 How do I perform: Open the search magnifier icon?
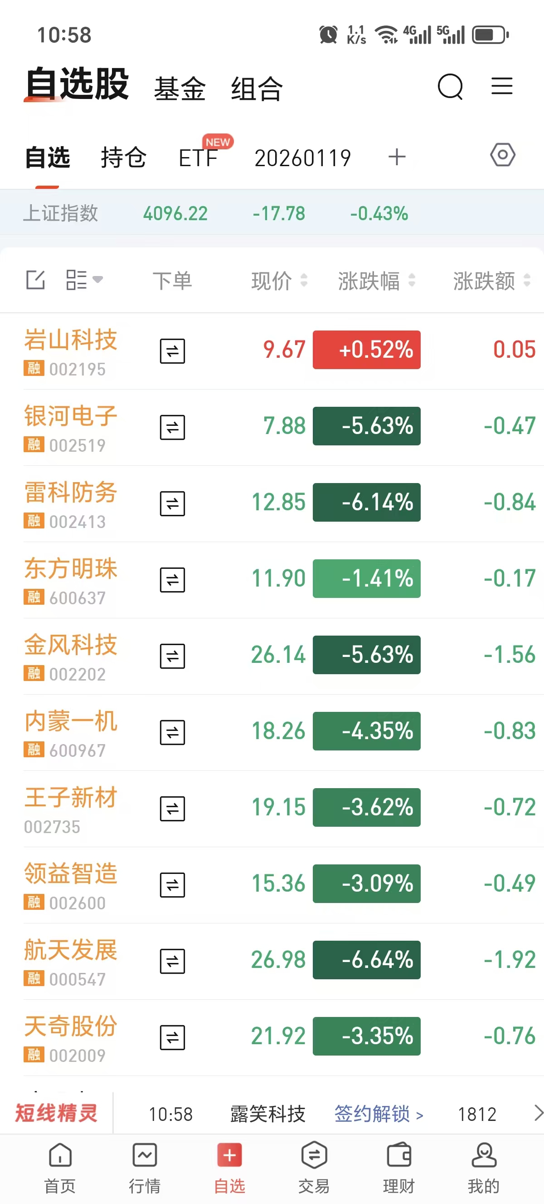coord(450,87)
